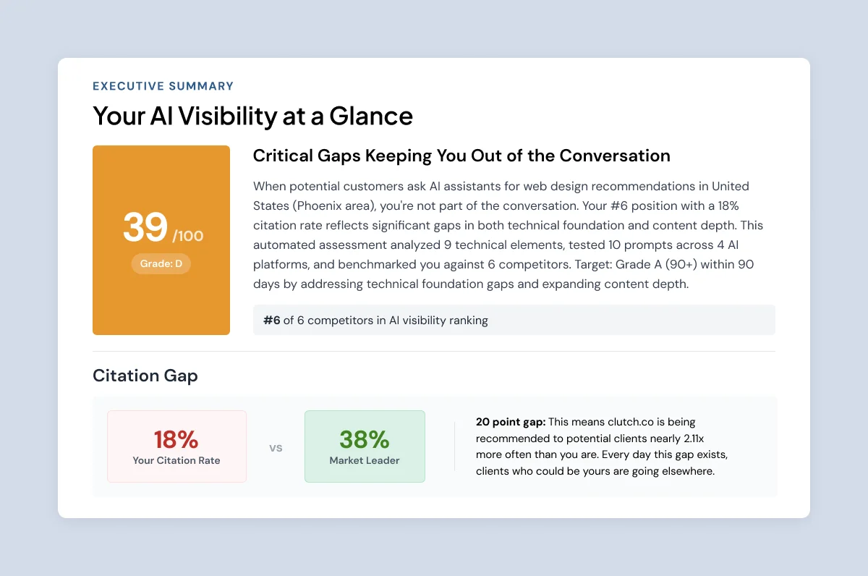Image resolution: width=868 pixels, height=576 pixels.
Task: Click the 'Grade: D' badge
Action: pos(161,263)
